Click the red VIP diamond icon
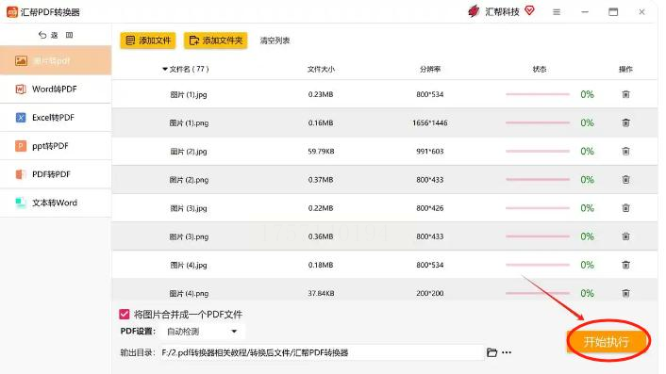This screenshot has height=374, width=666. [x=529, y=10]
